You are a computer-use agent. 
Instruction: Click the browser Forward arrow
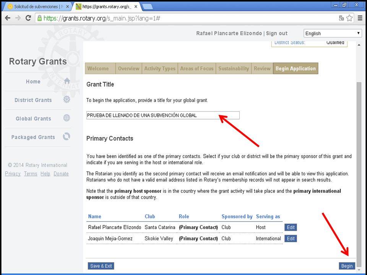coord(18,18)
